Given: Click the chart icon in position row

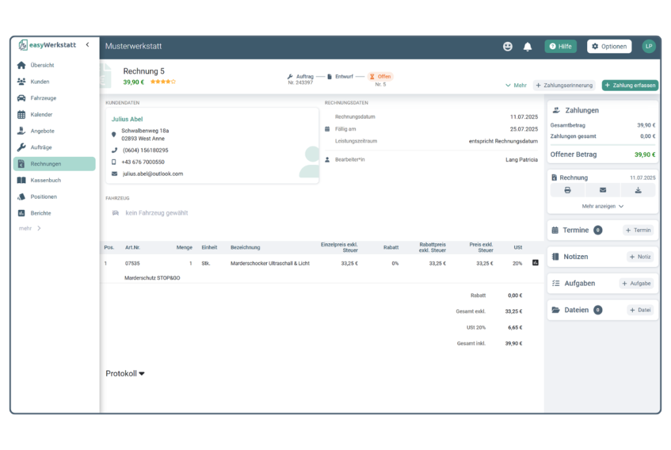Looking at the screenshot, I should point(535,263).
